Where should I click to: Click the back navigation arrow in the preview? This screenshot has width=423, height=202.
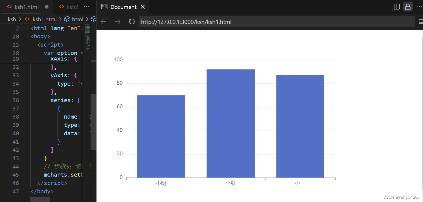tap(103, 22)
